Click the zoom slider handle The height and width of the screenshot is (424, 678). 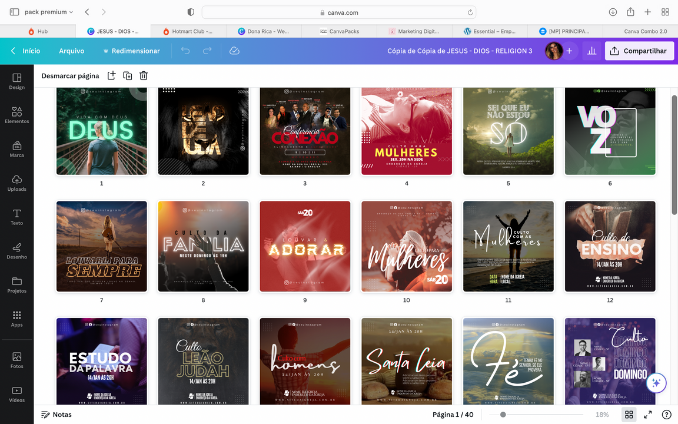[x=503, y=415]
